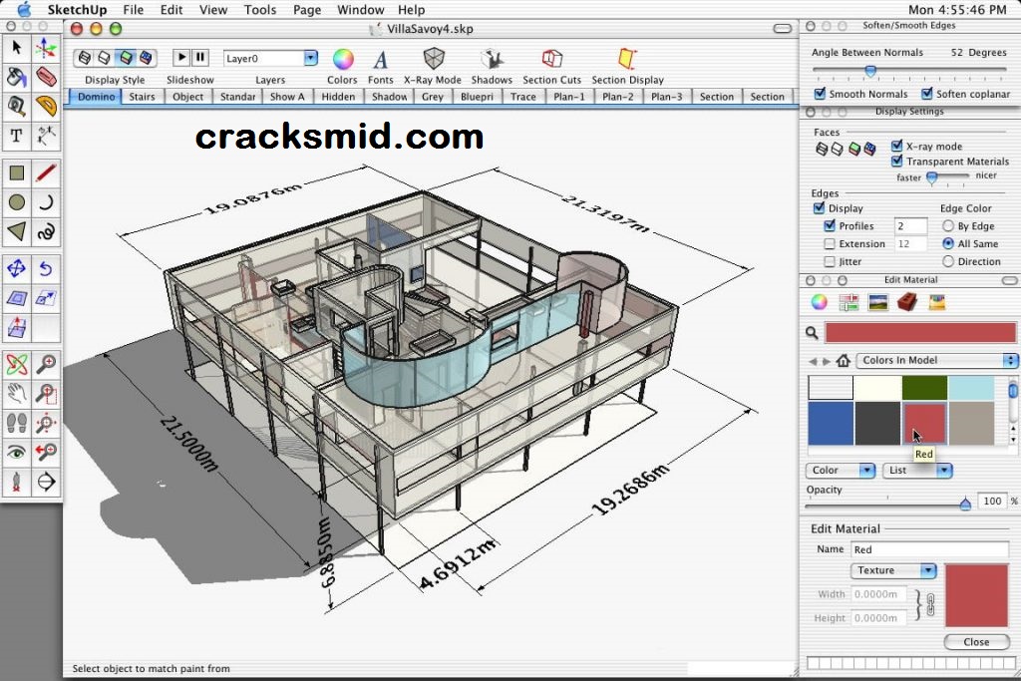The image size is (1021, 681).
Task: Pick the Paint Bucket tool
Action: (17, 78)
